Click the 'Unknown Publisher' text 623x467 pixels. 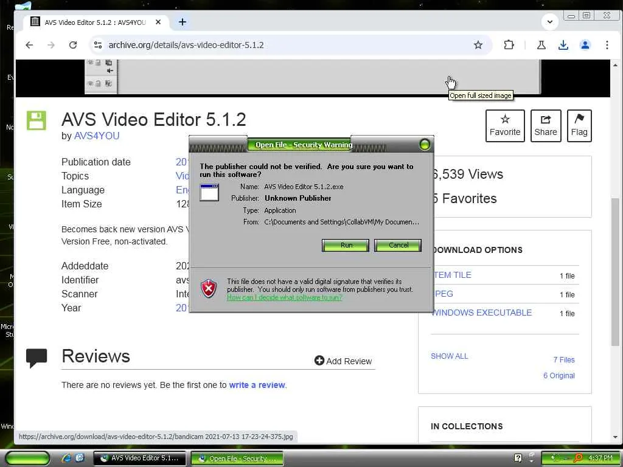coord(298,198)
